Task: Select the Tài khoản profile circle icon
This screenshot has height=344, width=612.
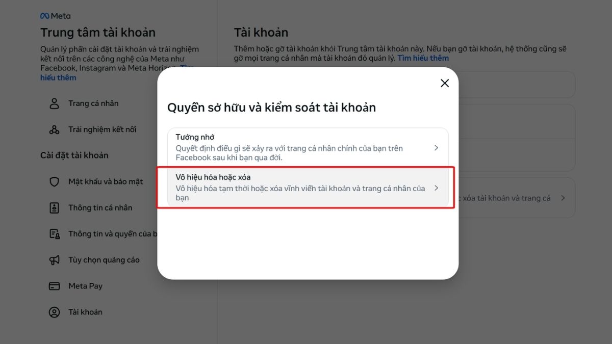Action: pyautogui.click(x=54, y=312)
